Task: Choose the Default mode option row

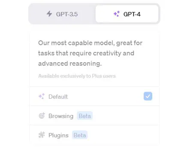Action: pos(94,96)
